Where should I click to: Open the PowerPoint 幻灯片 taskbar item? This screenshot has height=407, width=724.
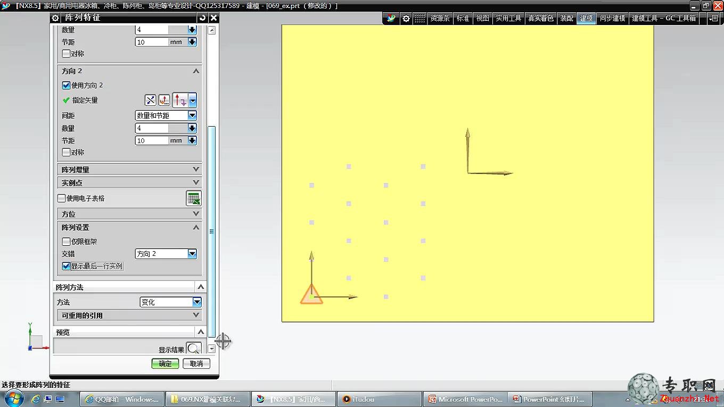(x=551, y=399)
